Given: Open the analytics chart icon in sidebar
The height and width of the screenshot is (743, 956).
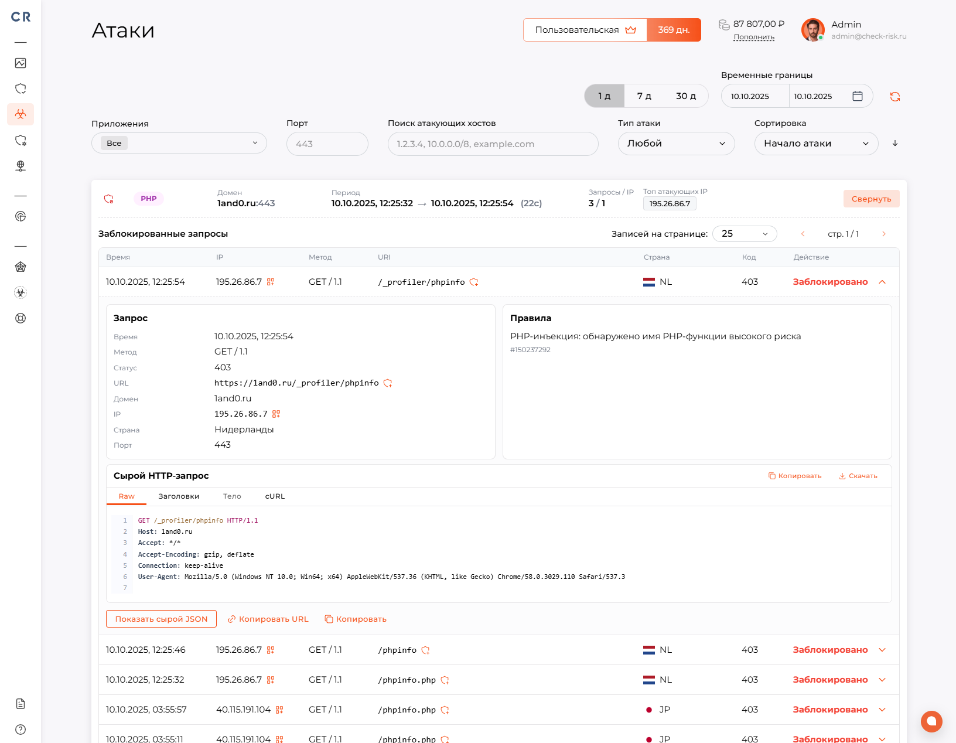Looking at the screenshot, I should 21,63.
